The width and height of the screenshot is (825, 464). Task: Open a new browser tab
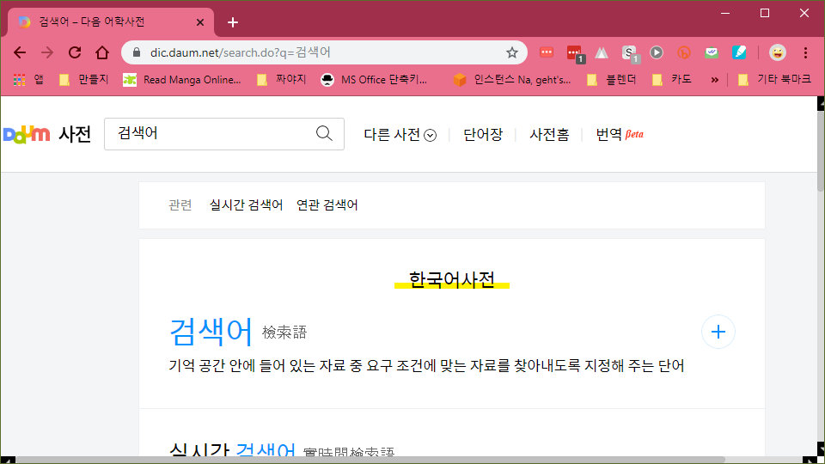click(x=232, y=22)
